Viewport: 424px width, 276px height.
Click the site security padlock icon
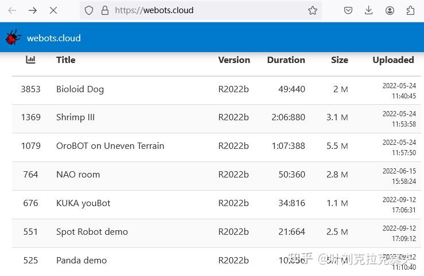(104, 10)
